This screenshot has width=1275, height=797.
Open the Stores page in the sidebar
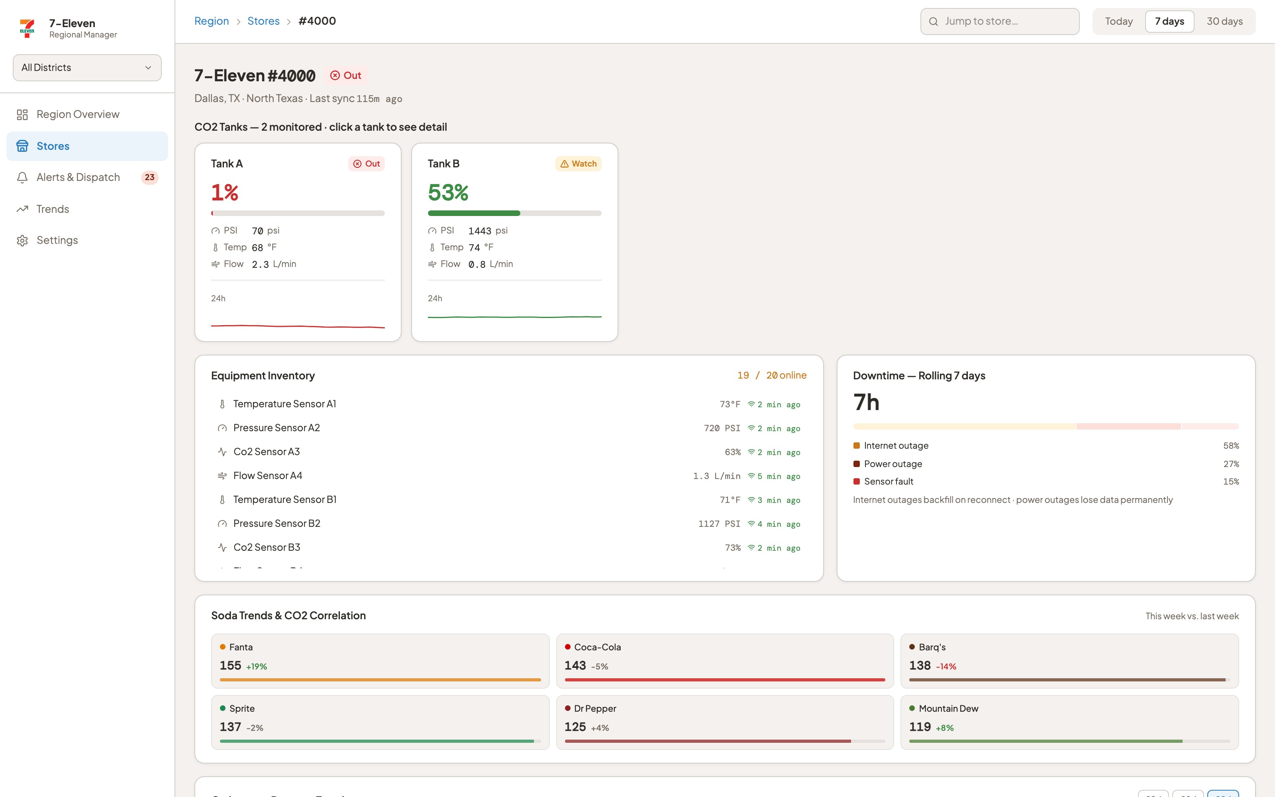[x=87, y=146]
